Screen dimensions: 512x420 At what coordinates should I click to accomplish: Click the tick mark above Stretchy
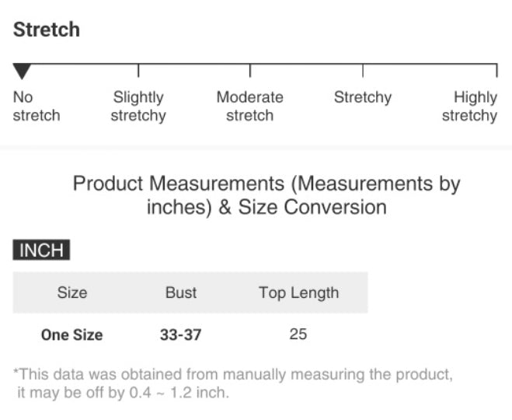[363, 71]
